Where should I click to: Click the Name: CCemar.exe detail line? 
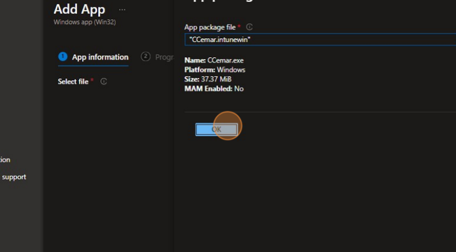coord(214,60)
